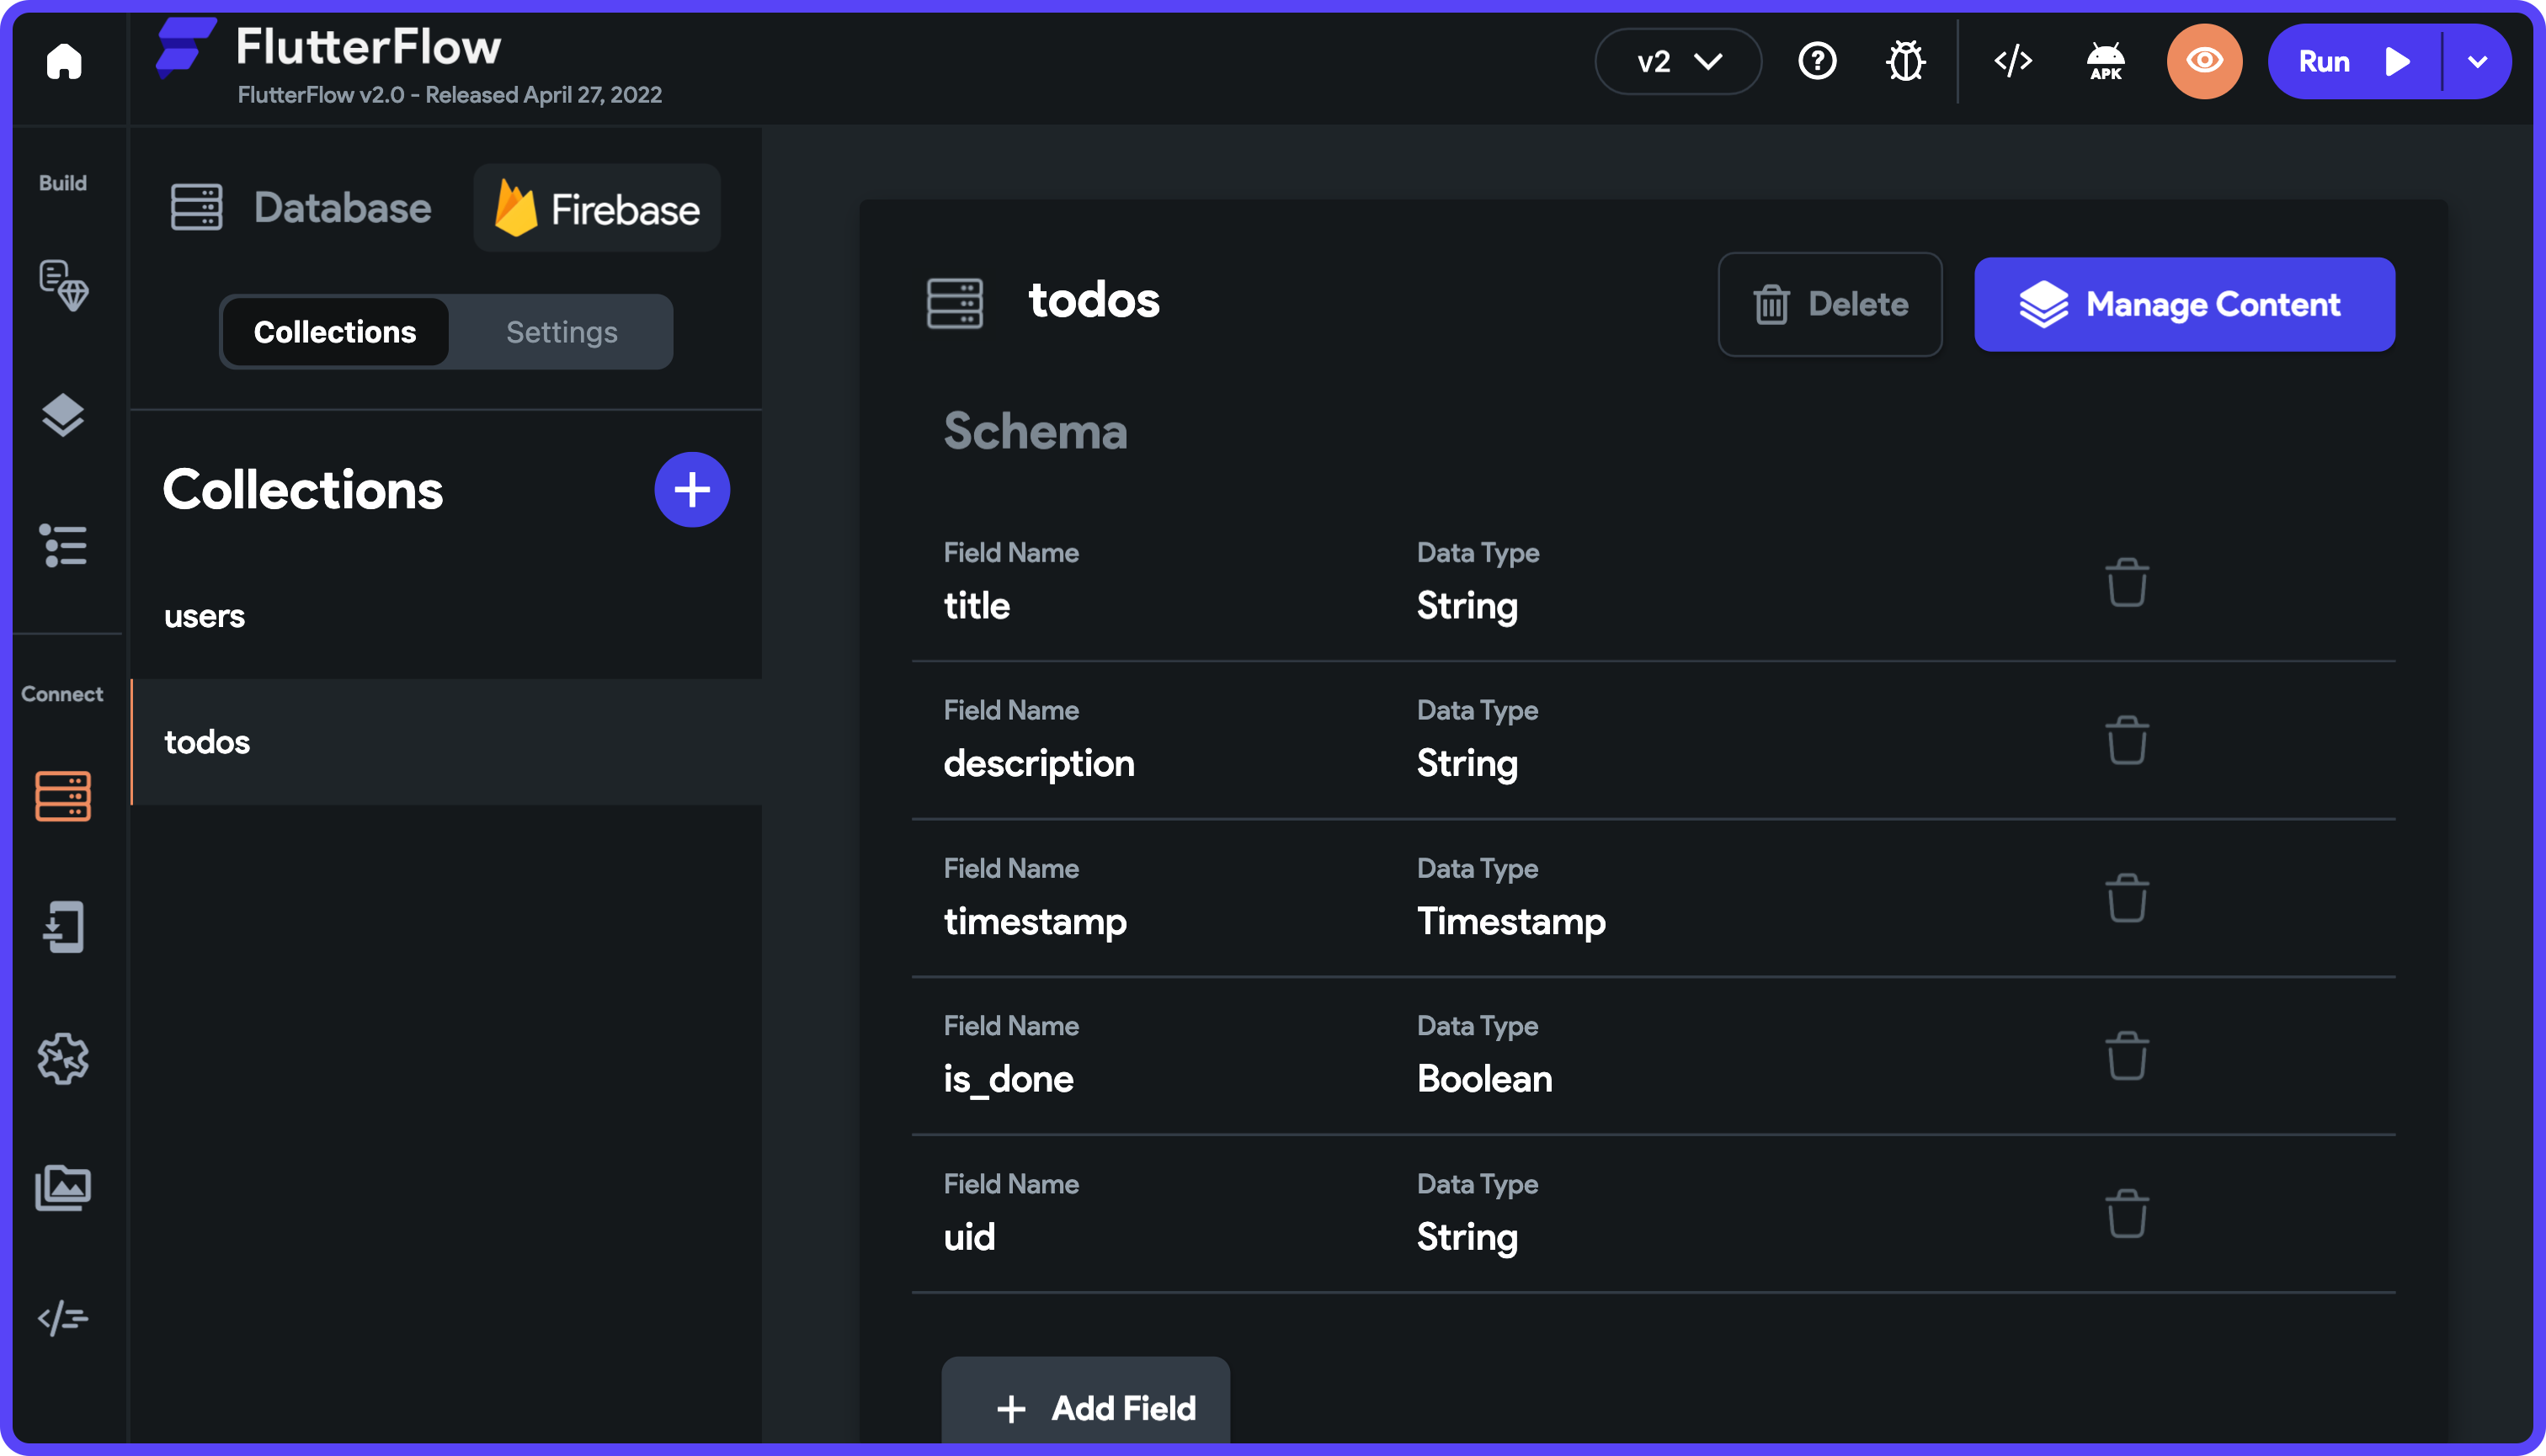Delete the is_done field trash icon

click(2127, 1056)
